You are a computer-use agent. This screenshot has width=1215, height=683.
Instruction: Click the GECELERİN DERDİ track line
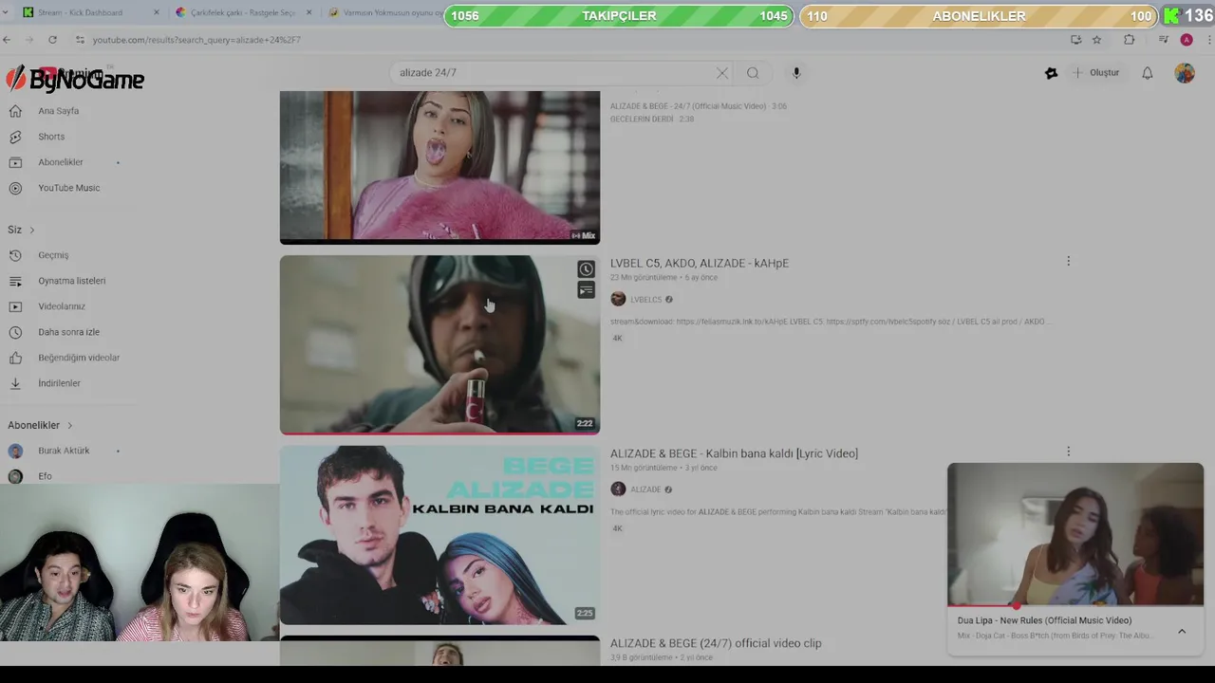click(x=652, y=120)
